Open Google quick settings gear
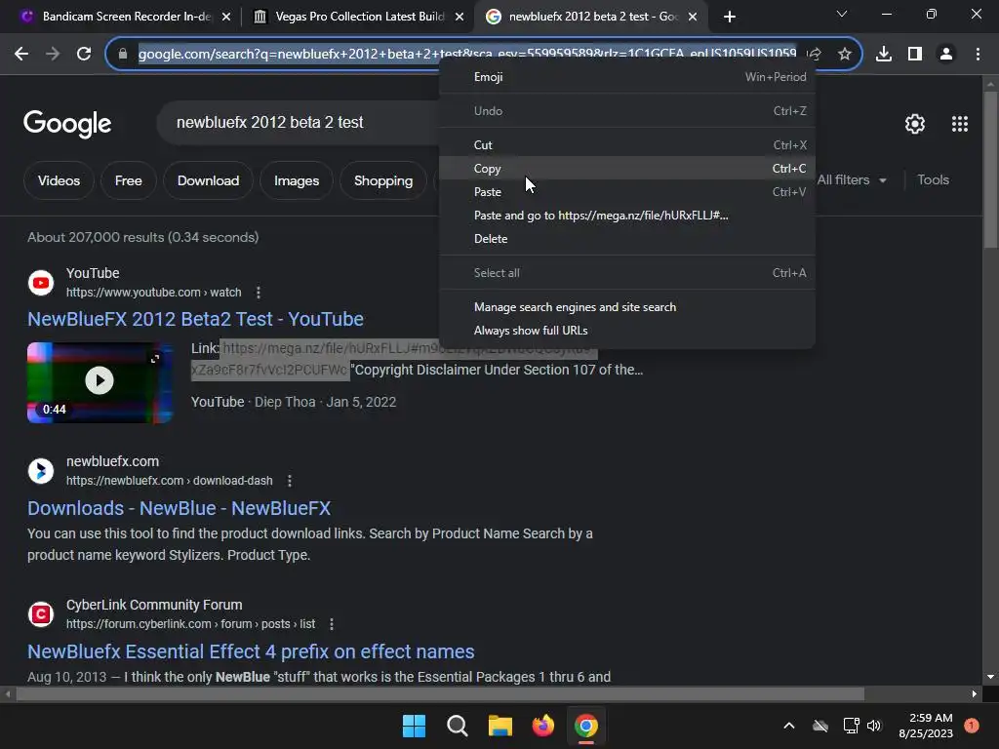 [x=915, y=124]
